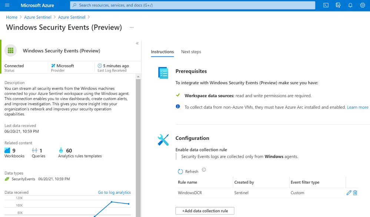Click the Enable data collection rule heading
This screenshot has width=370, height=217.
coord(201,149)
